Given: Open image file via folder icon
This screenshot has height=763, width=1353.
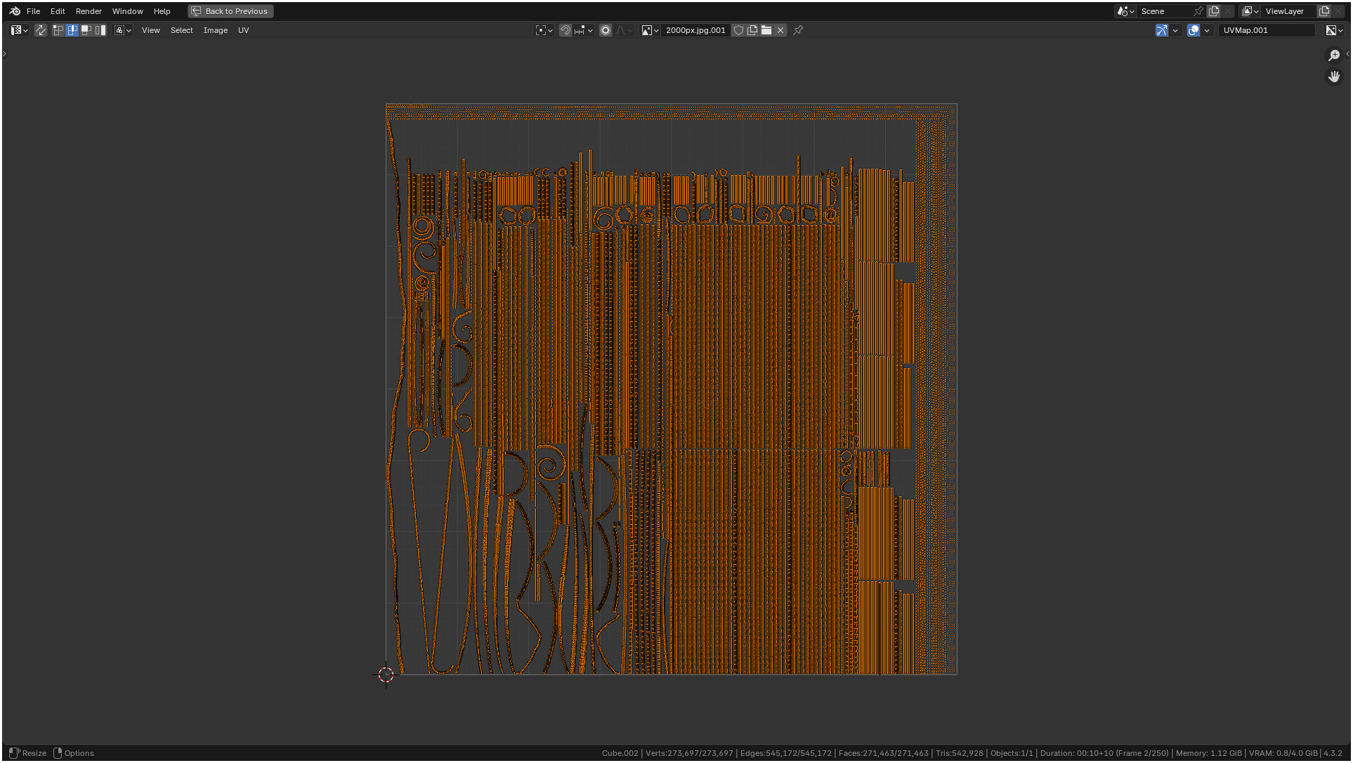Looking at the screenshot, I should pos(766,30).
